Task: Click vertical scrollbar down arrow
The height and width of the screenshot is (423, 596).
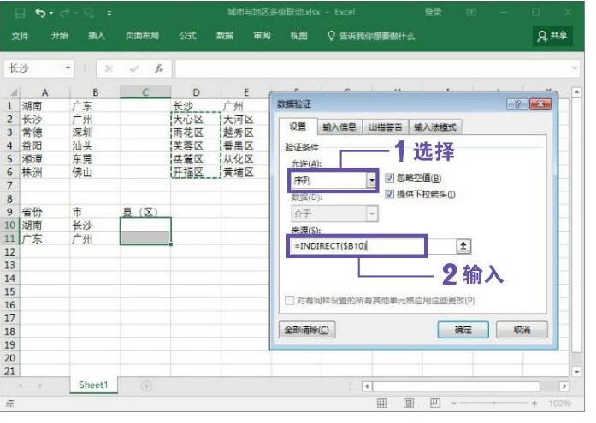Action: click(x=576, y=372)
